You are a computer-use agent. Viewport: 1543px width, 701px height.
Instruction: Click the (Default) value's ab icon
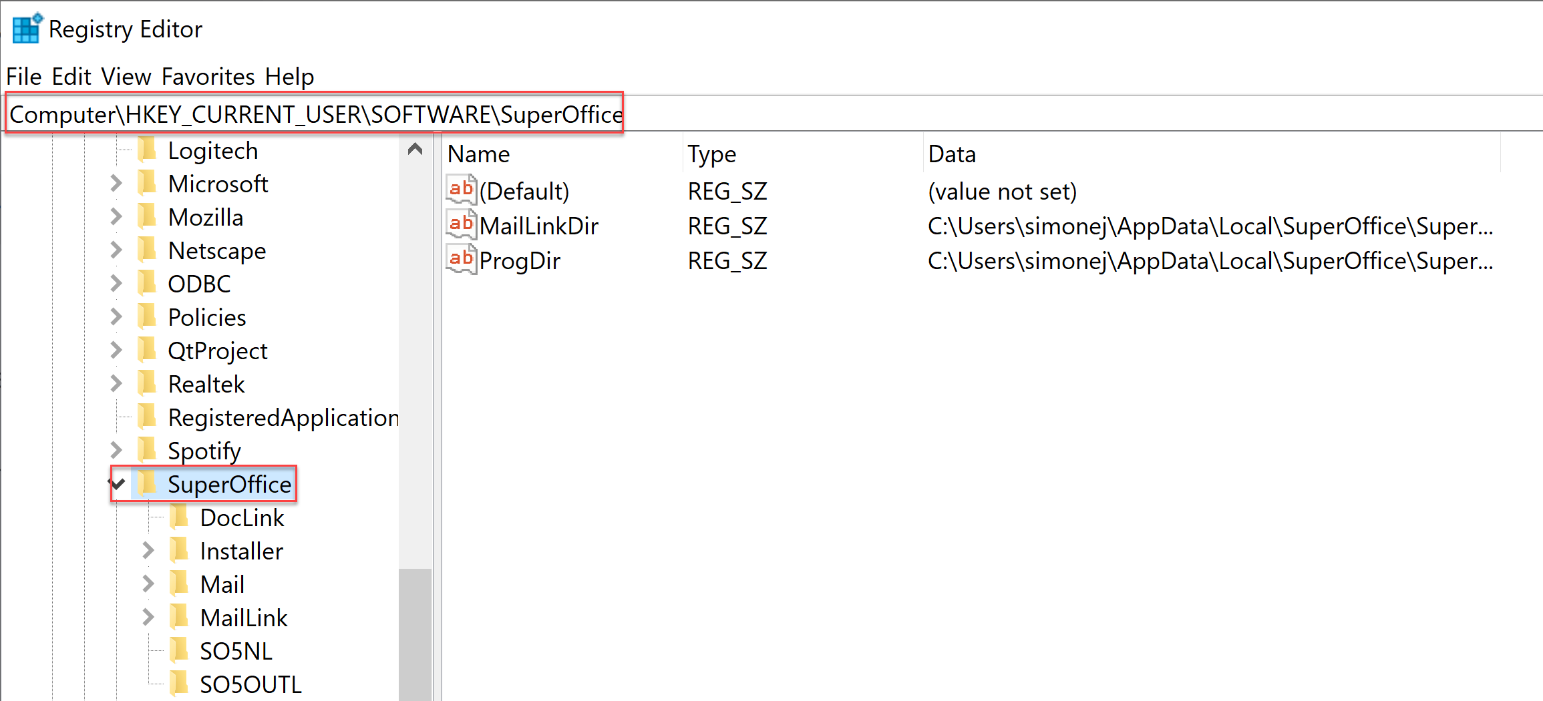click(x=461, y=190)
